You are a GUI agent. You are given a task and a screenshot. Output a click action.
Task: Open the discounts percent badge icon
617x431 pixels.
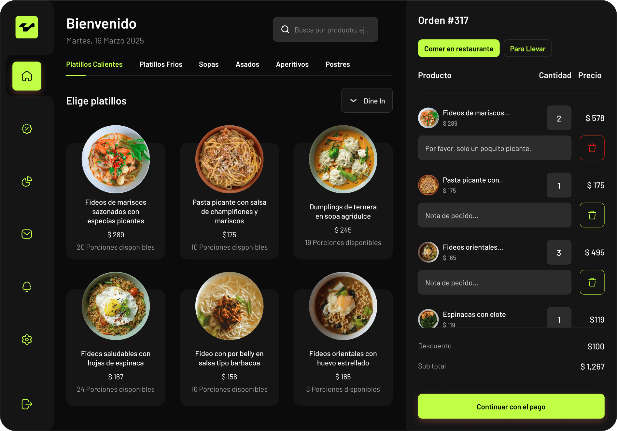tap(27, 129)
